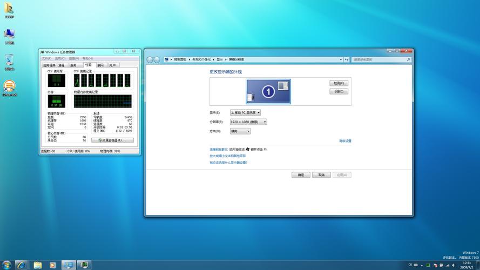
Task: Open the 文件(F) menu in Task Manager
Action: coord(46,58)
